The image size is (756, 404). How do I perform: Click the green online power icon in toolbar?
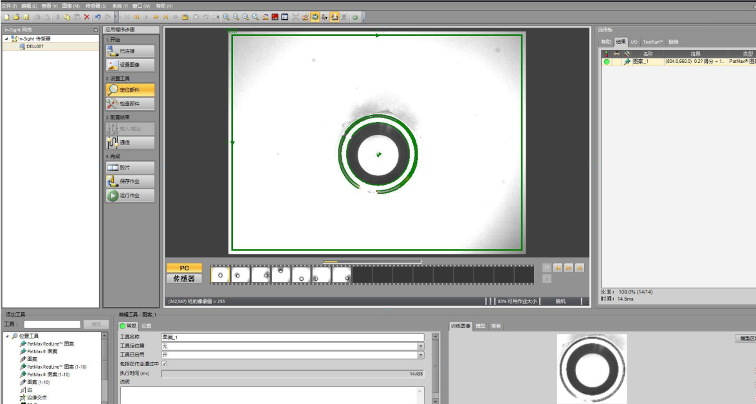pos(355,17)
